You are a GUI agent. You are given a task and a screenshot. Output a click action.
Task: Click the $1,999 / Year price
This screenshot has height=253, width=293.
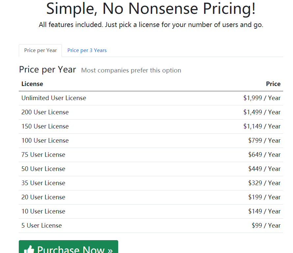[262, 98]
